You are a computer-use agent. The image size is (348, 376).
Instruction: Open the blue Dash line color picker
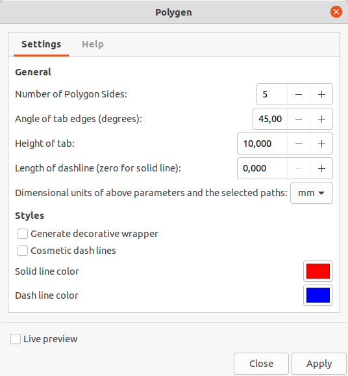coord(318,295)
